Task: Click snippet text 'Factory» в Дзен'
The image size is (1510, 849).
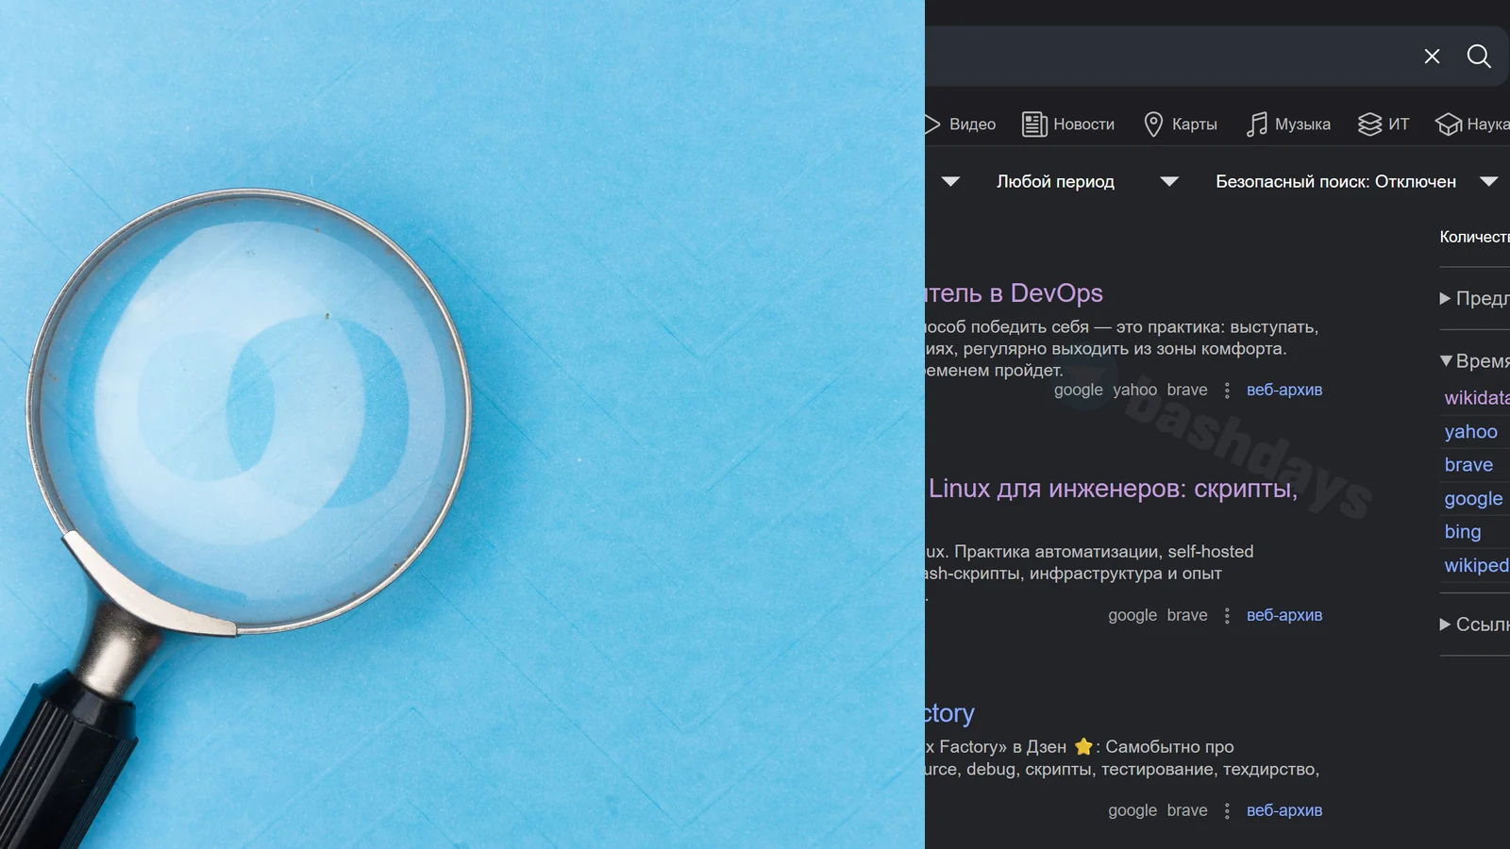Action: [1002, 747]
